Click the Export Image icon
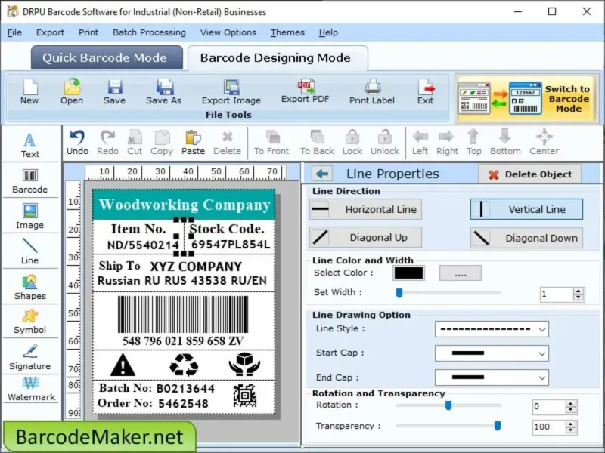 point(231,87)
